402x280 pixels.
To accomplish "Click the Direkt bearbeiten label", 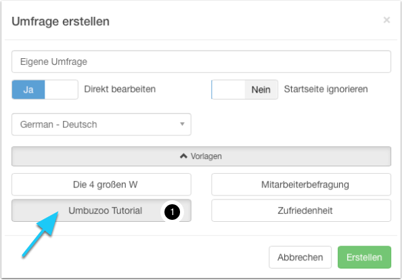I will click(x=120, y=89).
